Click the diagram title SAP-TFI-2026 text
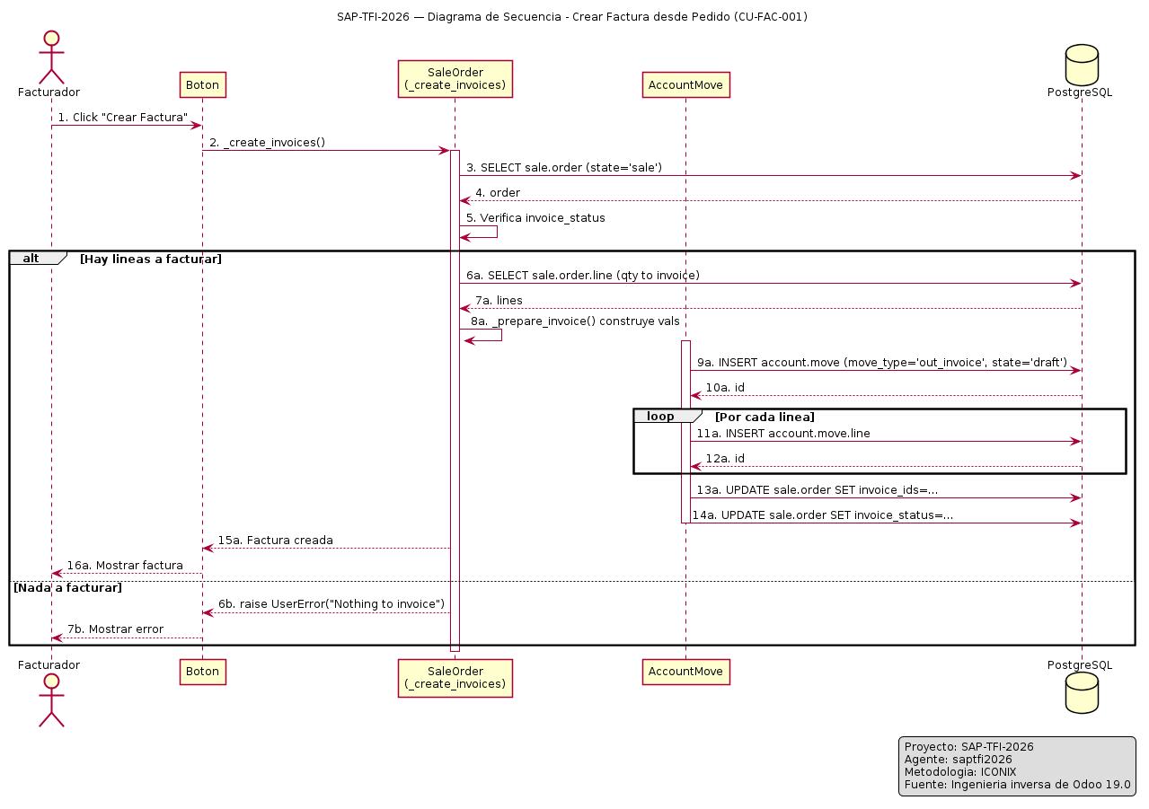The image size is (1149, 809). point(572,17)
